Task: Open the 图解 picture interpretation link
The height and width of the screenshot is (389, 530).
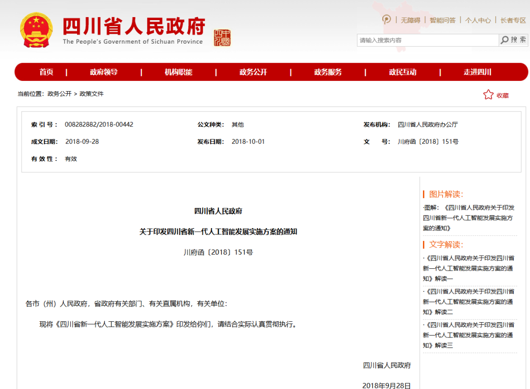Action: point(468,218)
